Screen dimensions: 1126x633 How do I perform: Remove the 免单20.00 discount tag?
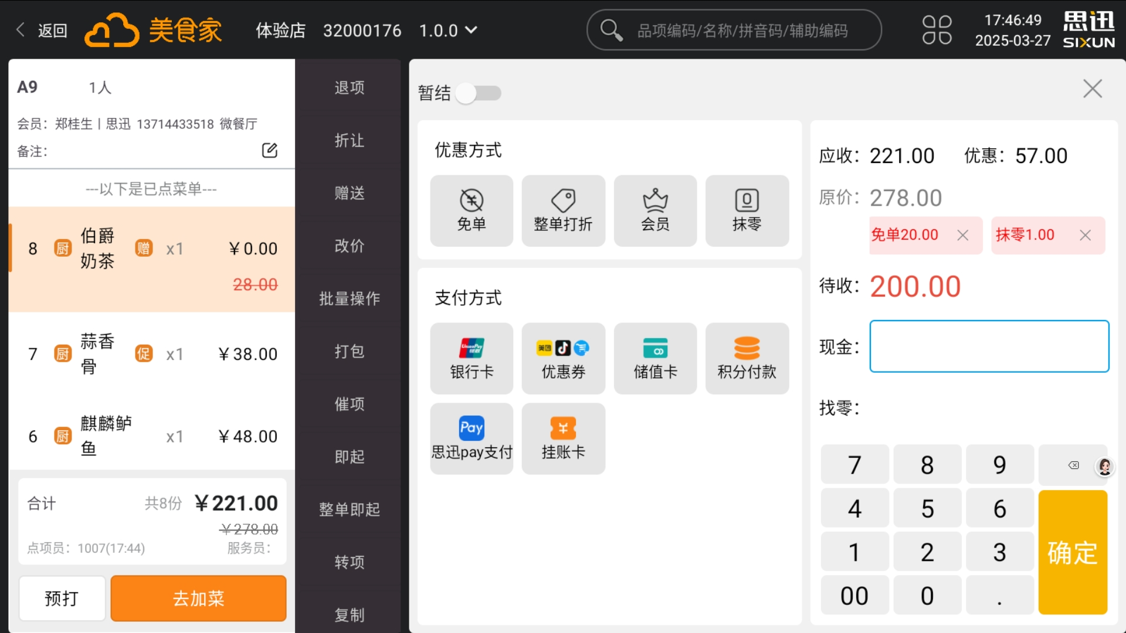click(962, 235)
